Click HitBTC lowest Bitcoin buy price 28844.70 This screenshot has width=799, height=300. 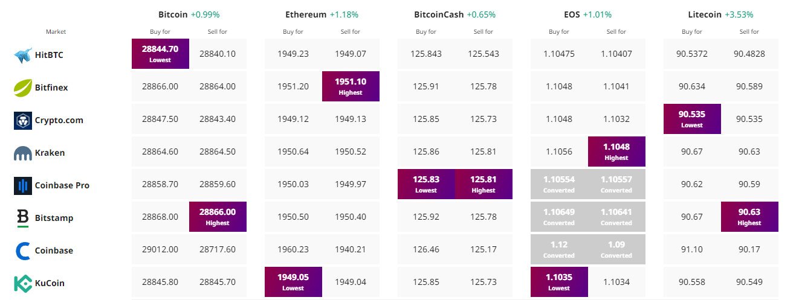(160, 54)
